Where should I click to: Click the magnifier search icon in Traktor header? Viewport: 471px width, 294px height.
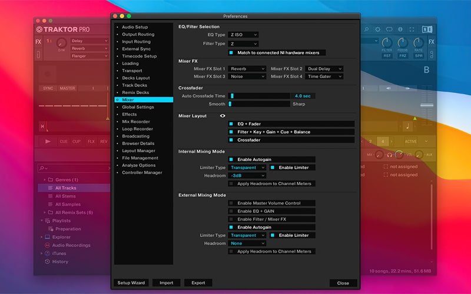coord(367,29)
